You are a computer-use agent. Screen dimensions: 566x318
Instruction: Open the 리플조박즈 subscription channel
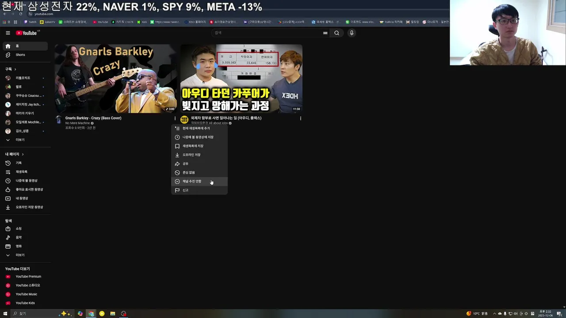point(25,78)
